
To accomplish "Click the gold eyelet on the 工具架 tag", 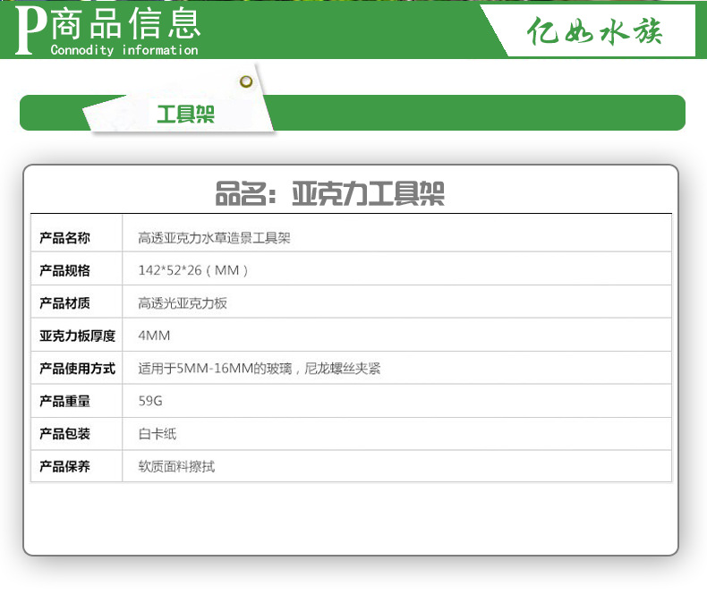I will pyautogui.click(x=246, y=81).
